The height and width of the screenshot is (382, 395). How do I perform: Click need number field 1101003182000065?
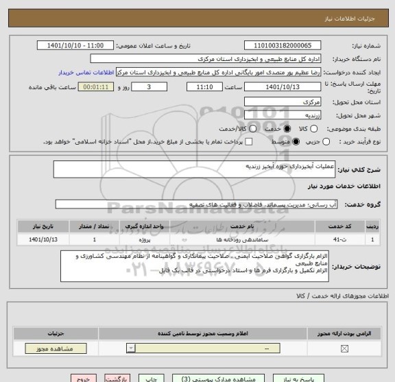(x=283, y=46)
